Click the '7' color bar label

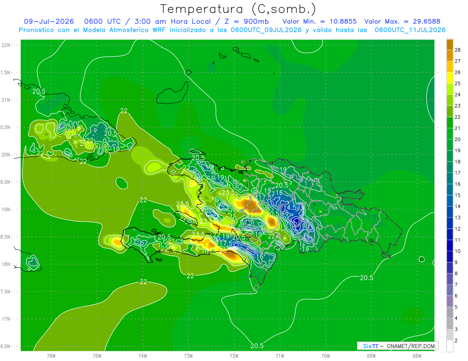point(456,285)
